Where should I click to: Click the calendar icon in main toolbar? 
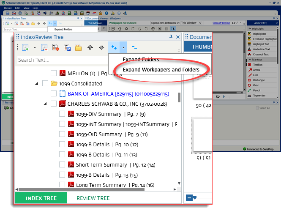tap(88, 13)
